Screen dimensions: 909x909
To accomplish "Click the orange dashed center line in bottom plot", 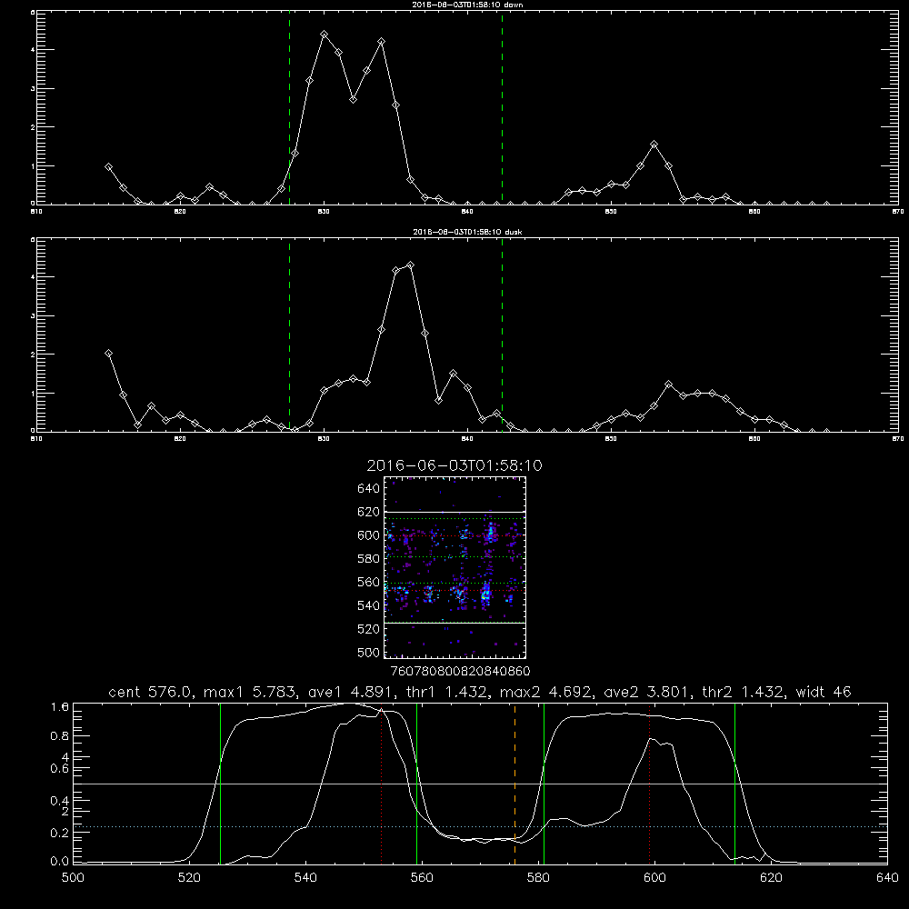I will pyautogui.click(x=514, y=784).
